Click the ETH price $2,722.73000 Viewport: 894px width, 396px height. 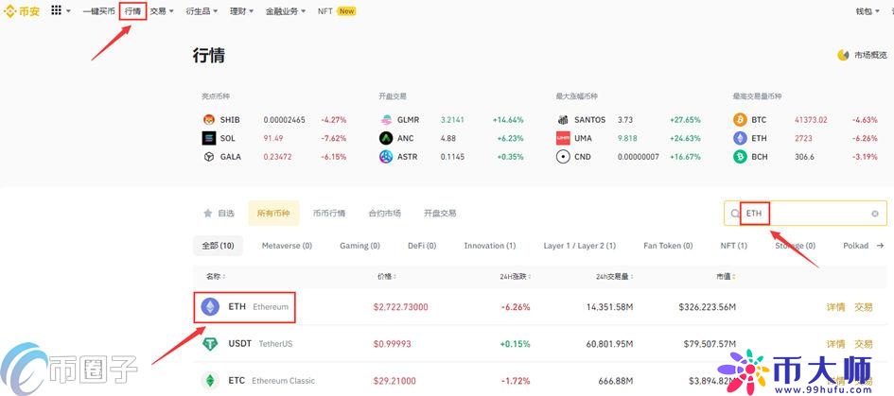point(401,307)
